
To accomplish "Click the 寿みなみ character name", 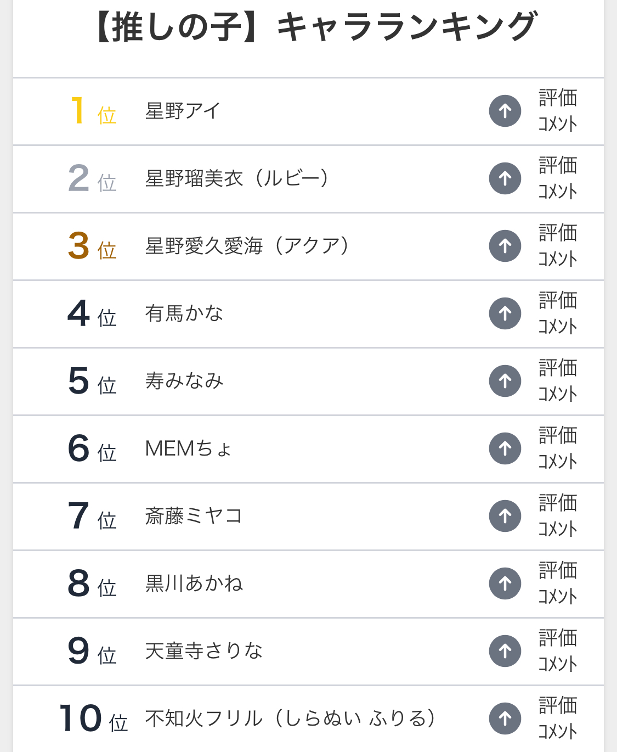I will [x=184, y=381].
